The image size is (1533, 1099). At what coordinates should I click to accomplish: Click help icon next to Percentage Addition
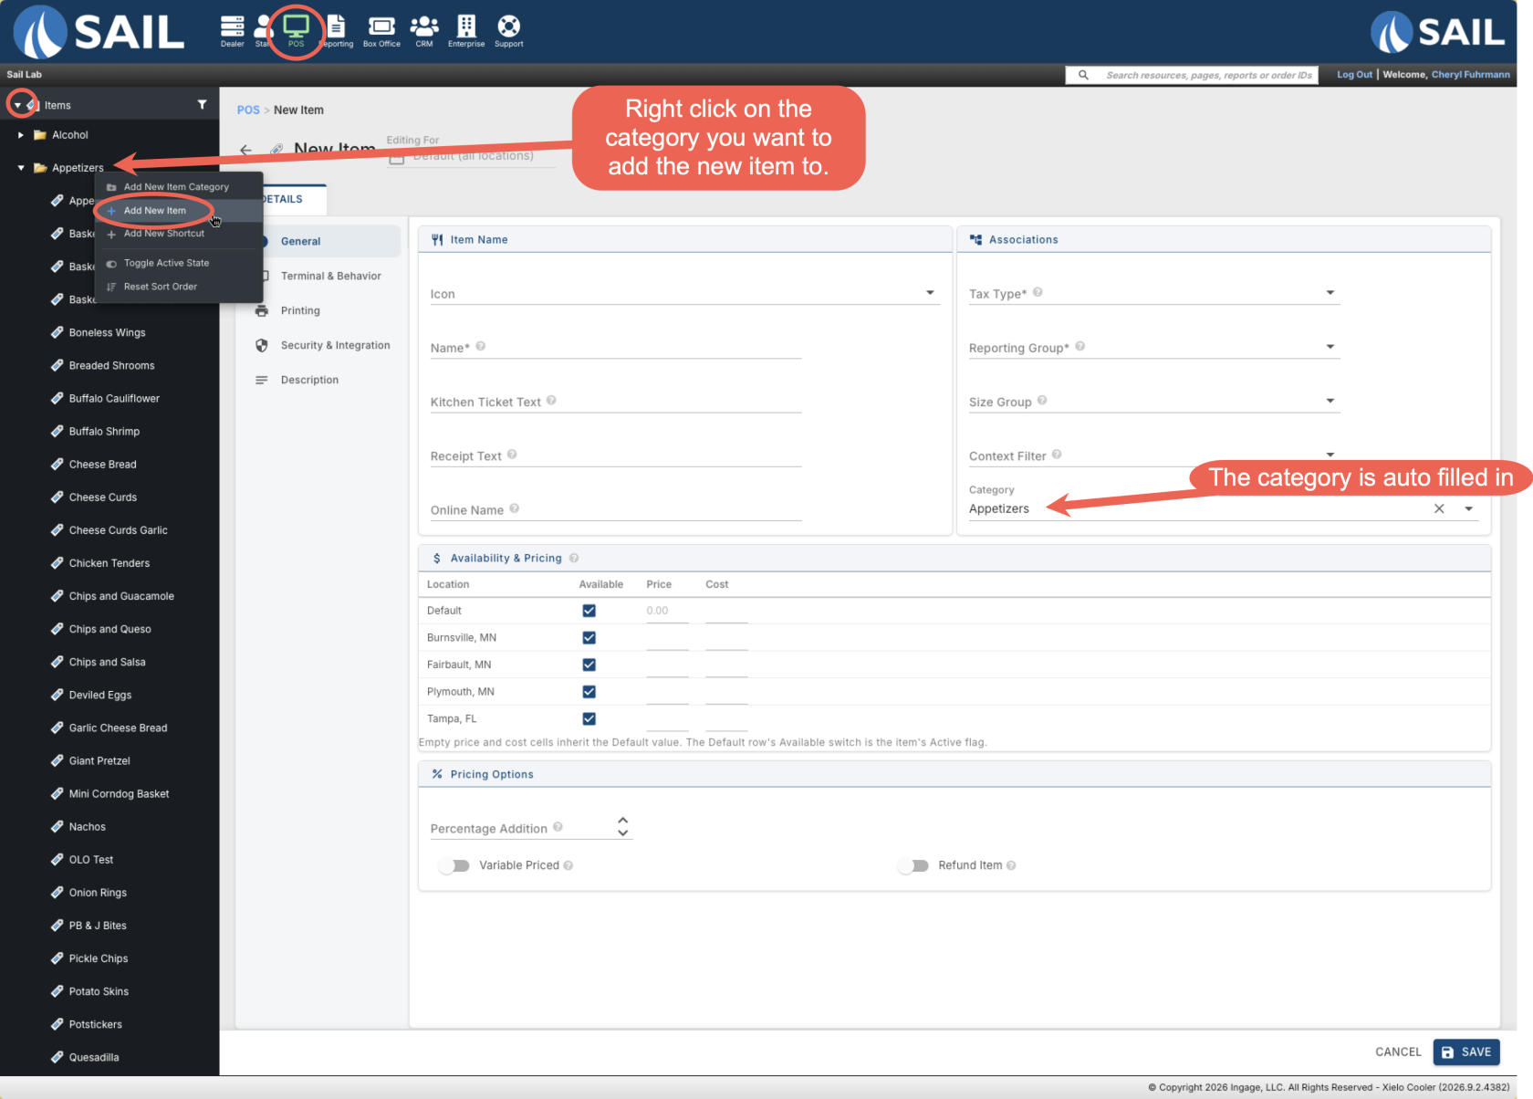(x=558, y=827)
